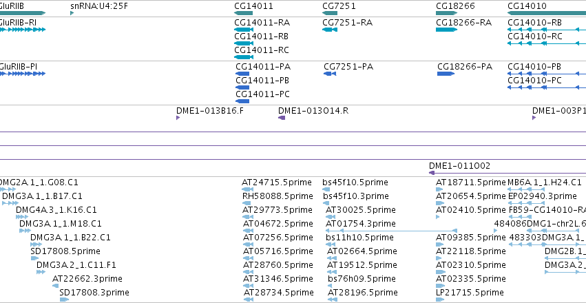Click EST AT18711.5prime
The height and width of the screenshot is (303, 586).
coord(439,189)
